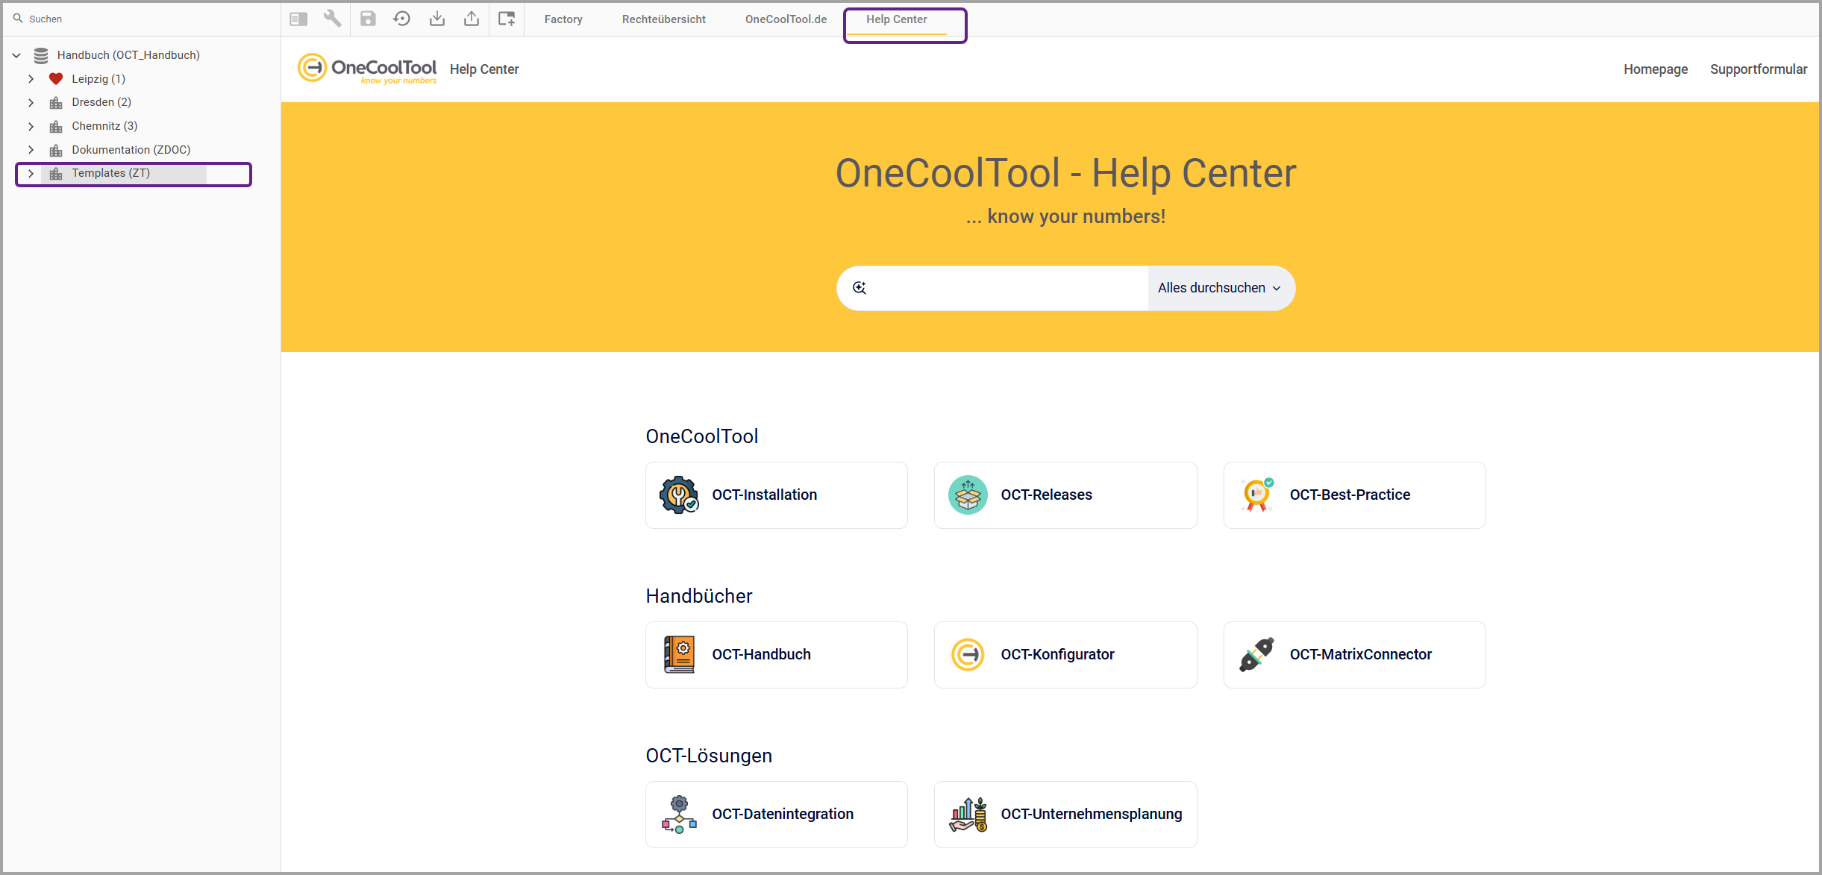
Task: Click the building icon beside Templates
Action: tap(56, 174)
